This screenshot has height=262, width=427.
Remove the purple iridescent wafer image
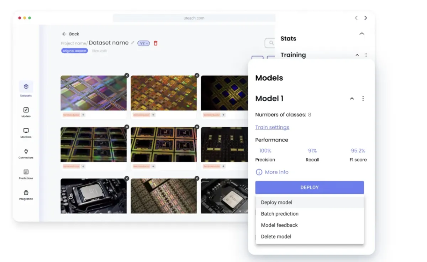(127, 75)
